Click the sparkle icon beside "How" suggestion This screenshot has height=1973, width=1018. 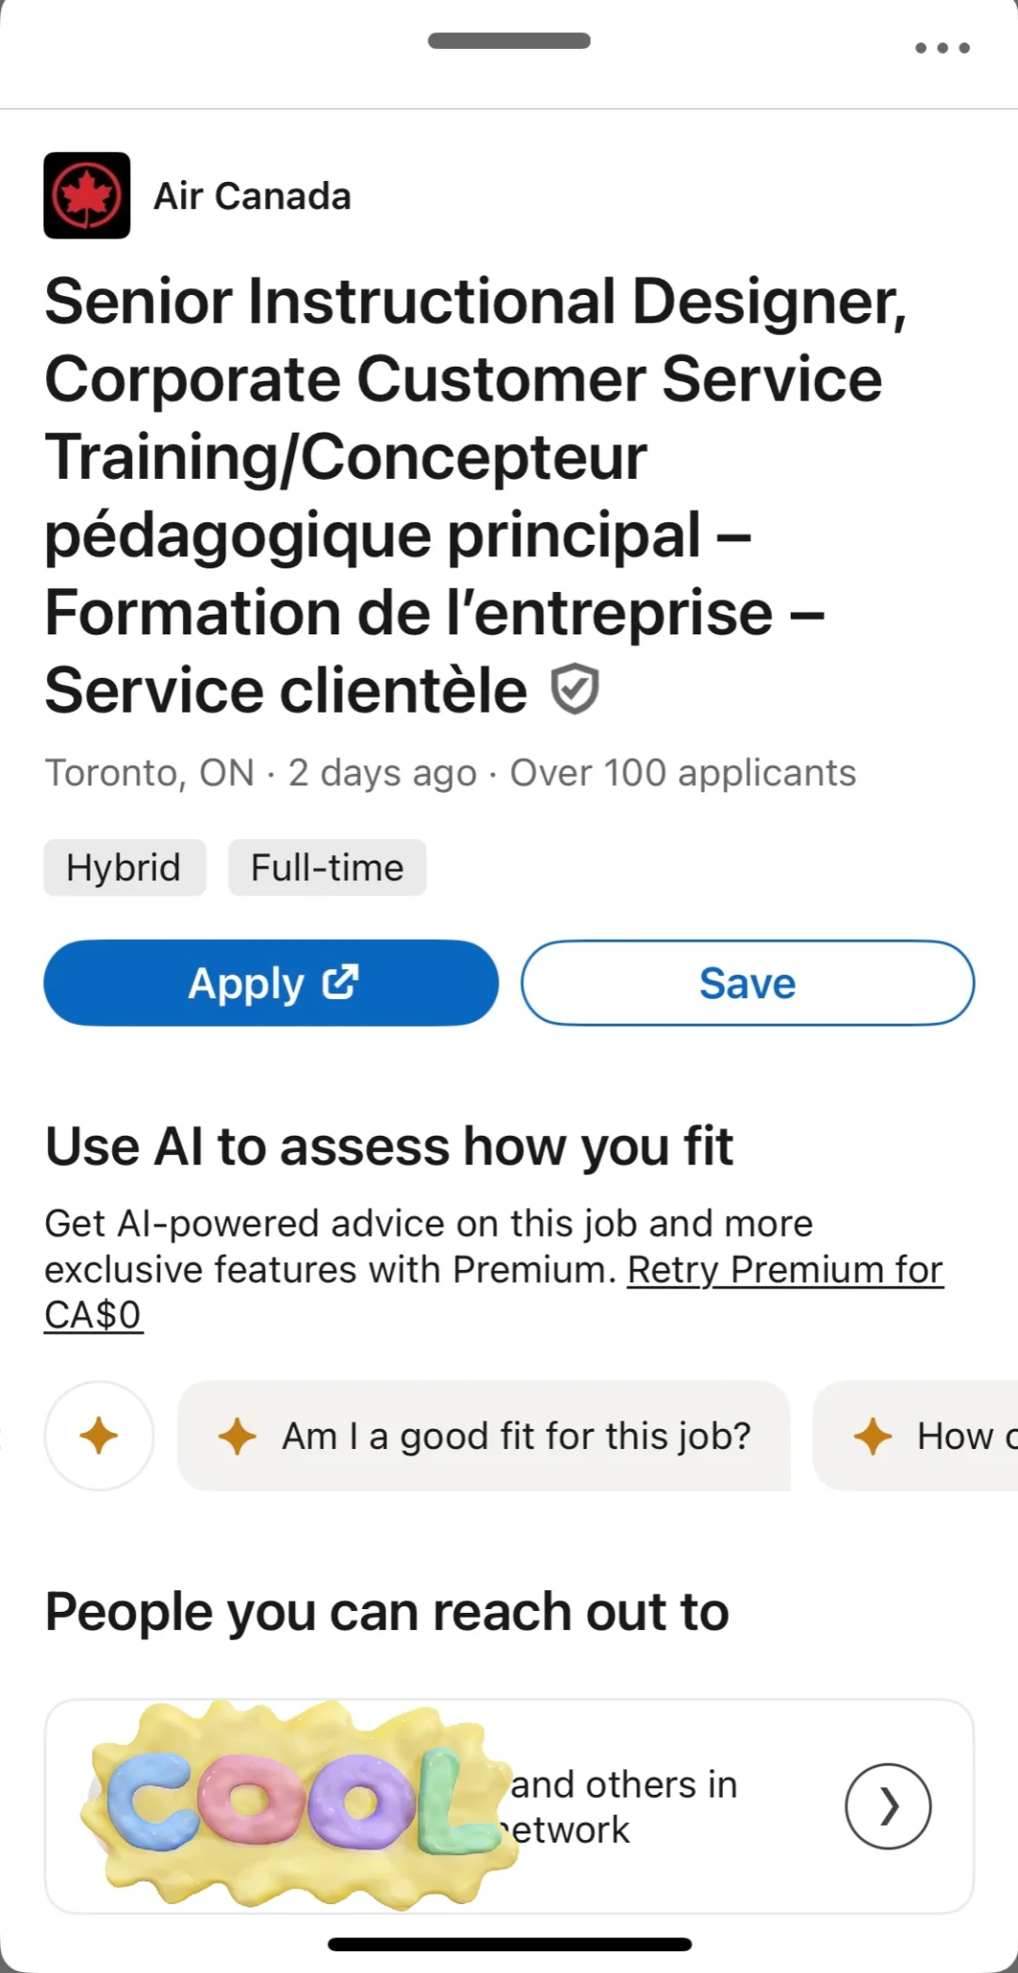[873, 1436]
